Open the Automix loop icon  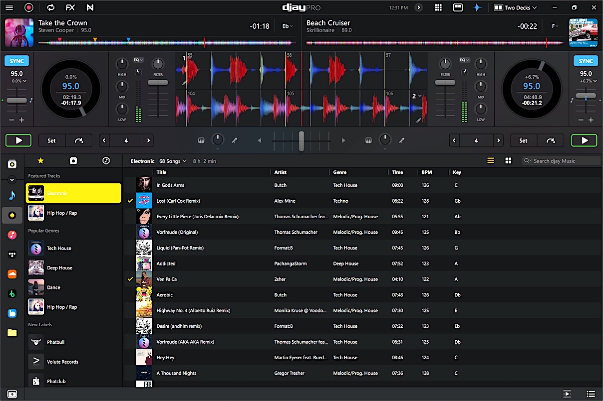click(x=50, y=7)
